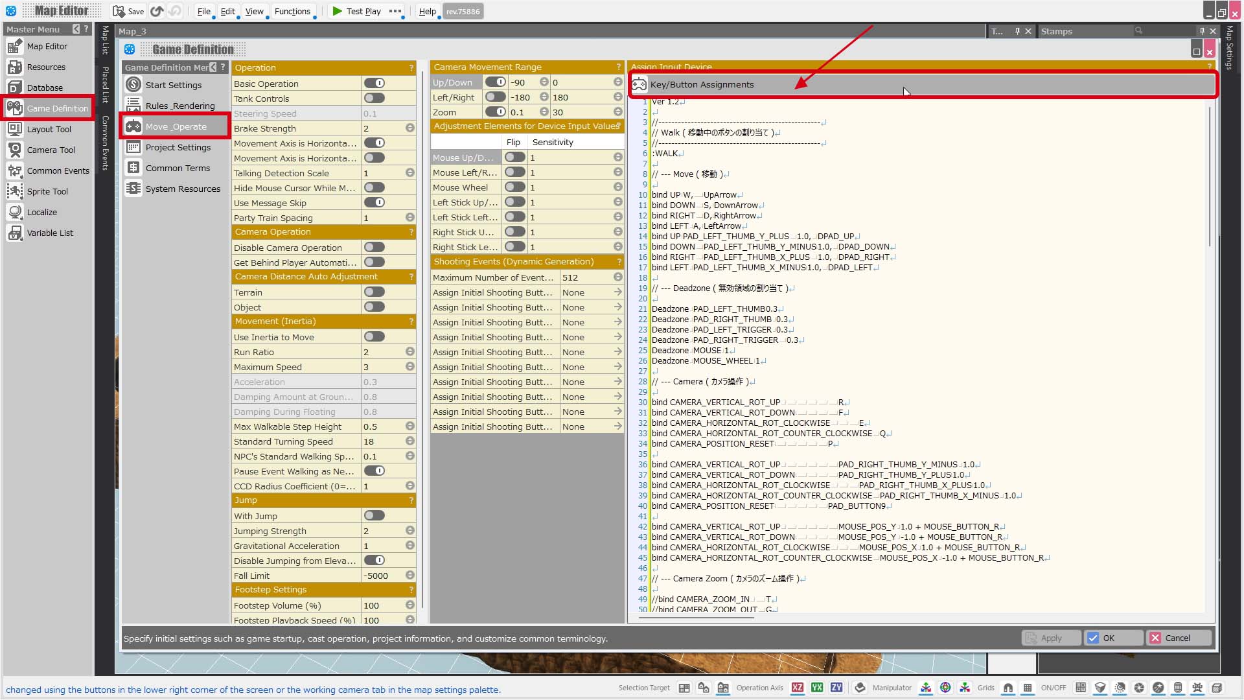
Task: Click the first Manipulator icon in status bar
Action: point(926,688)
